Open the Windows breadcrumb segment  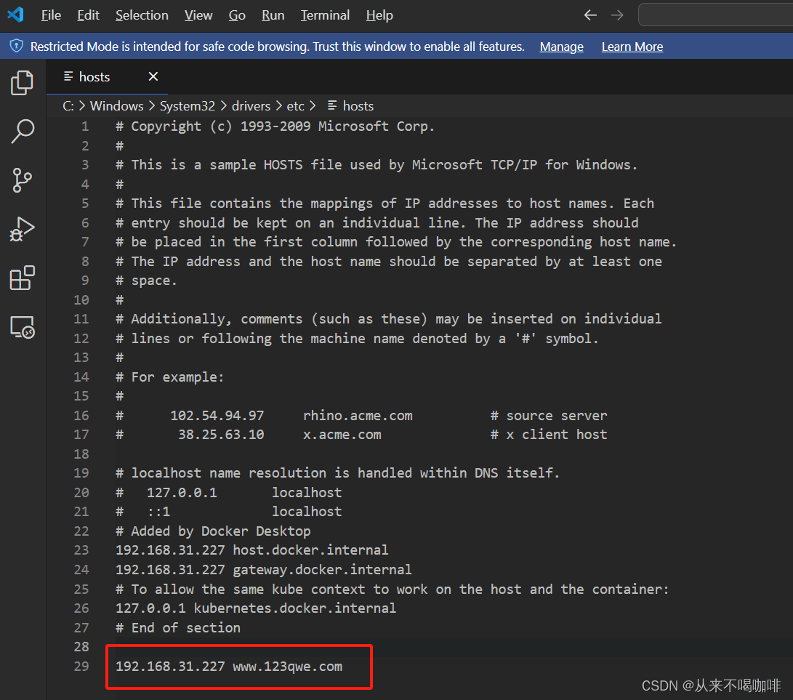tap(117, 105)
